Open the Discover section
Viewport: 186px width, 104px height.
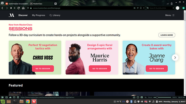pos(23,15)
